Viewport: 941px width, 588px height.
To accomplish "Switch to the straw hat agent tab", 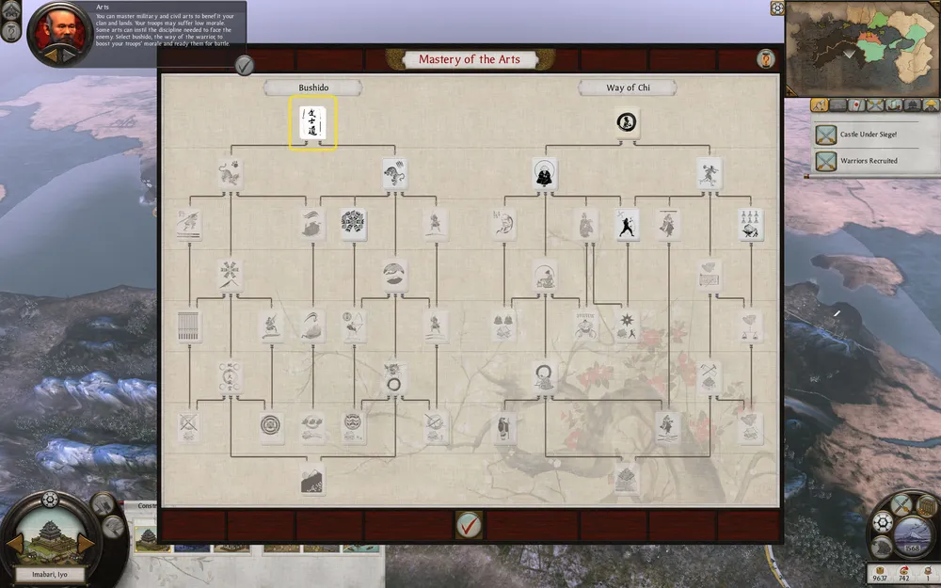I will pos(931,105).
